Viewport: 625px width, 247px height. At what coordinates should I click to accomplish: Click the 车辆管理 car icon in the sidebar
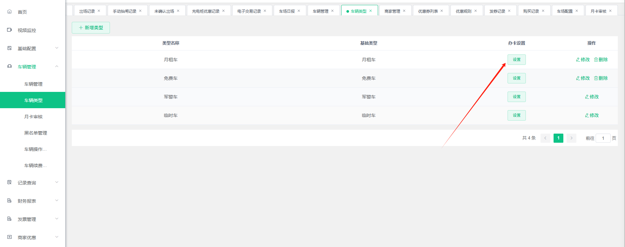9,66
